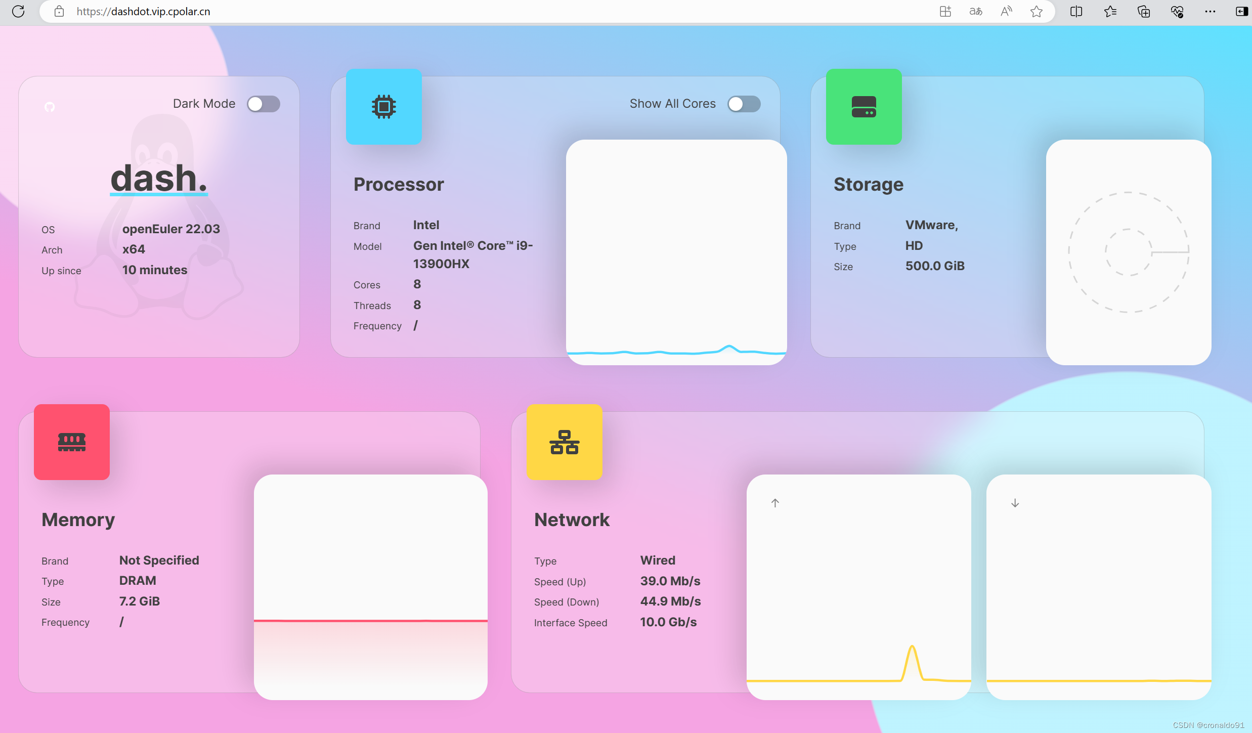Image resolution: width=1252 pixels, height=733 pixels.
Task: Click the blue Processor chip icon
Action: pos(384,107)
